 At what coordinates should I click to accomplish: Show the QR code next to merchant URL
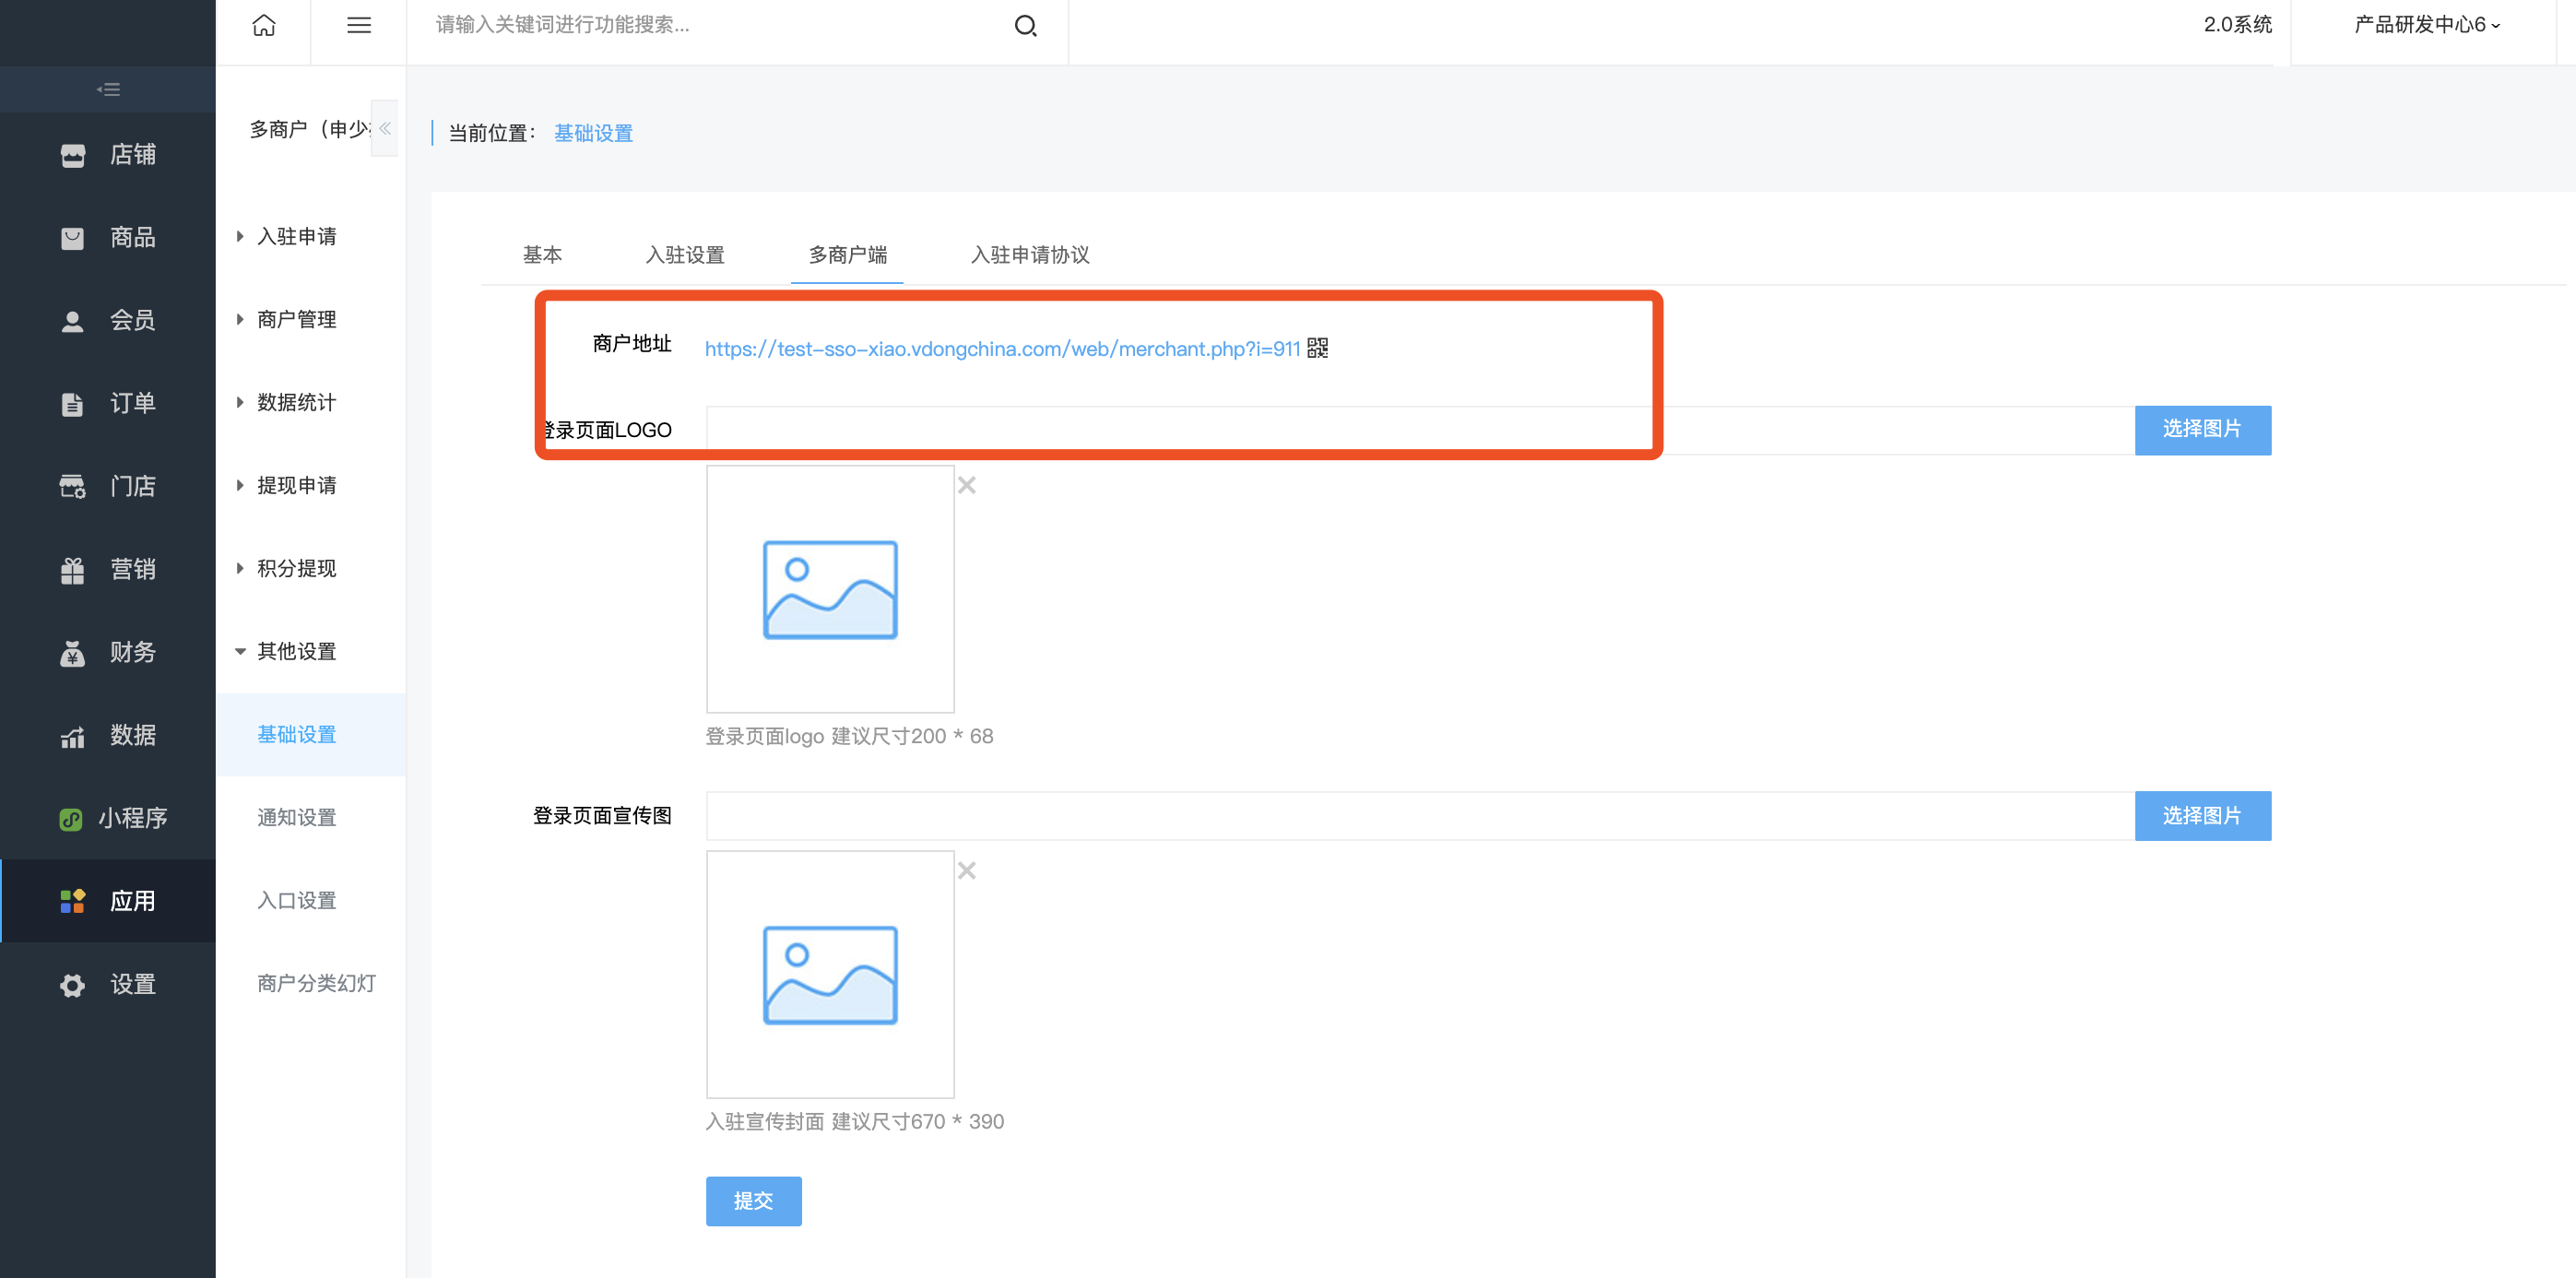pyautogui.click(x=1317, y=348)
